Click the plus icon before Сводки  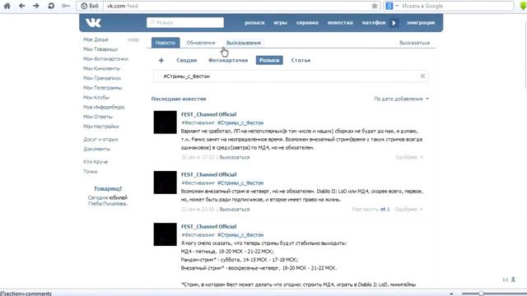pos(161,60)
